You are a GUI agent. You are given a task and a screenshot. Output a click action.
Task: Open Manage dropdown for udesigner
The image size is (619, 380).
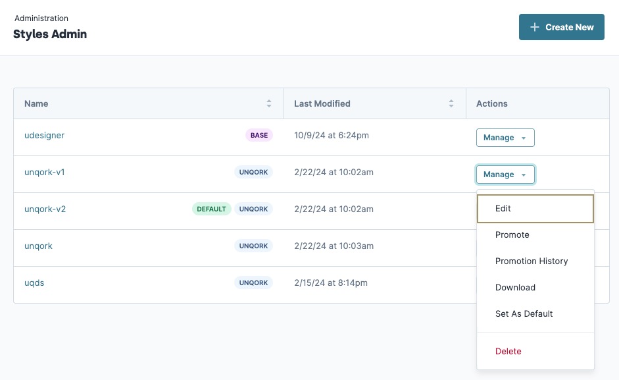click(x=505, y=138)
